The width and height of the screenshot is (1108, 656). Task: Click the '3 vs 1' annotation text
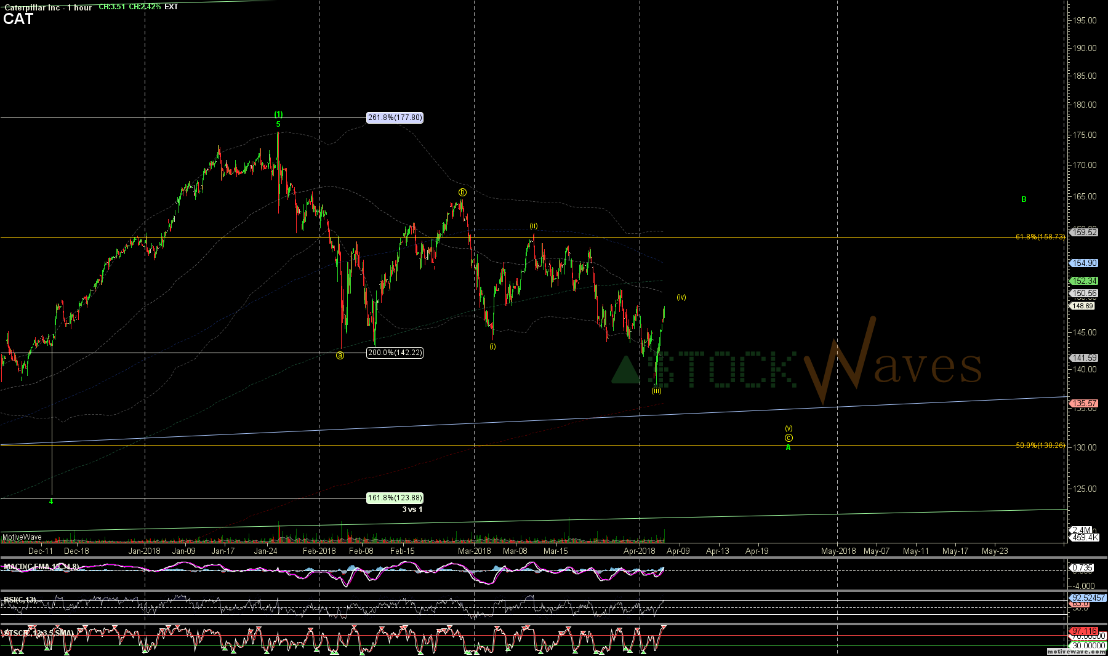tap(412, 510)
